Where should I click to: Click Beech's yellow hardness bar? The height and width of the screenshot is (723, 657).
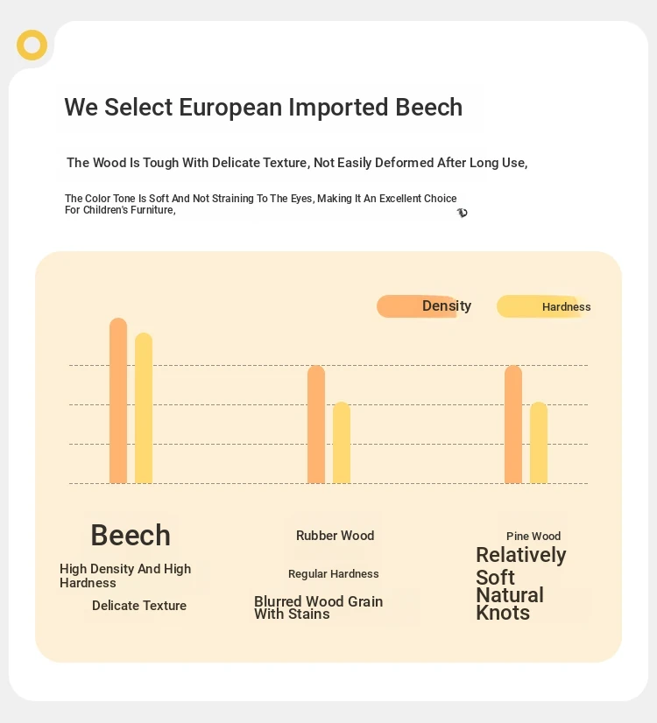pos(144,408)
